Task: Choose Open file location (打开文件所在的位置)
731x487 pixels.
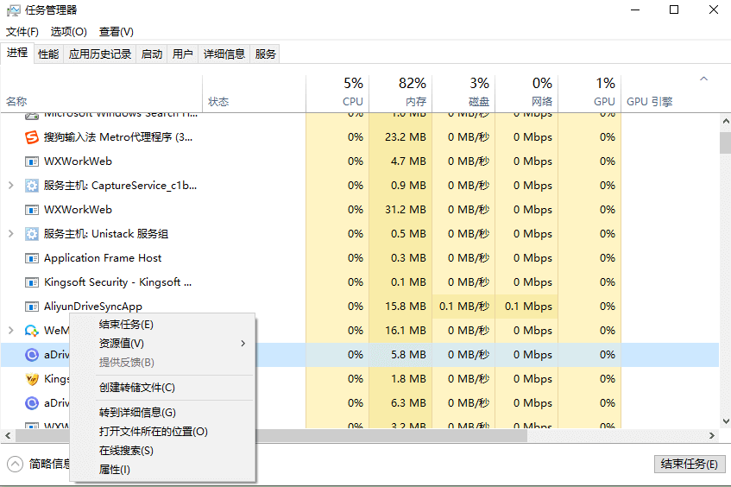Action: [162, 432]
